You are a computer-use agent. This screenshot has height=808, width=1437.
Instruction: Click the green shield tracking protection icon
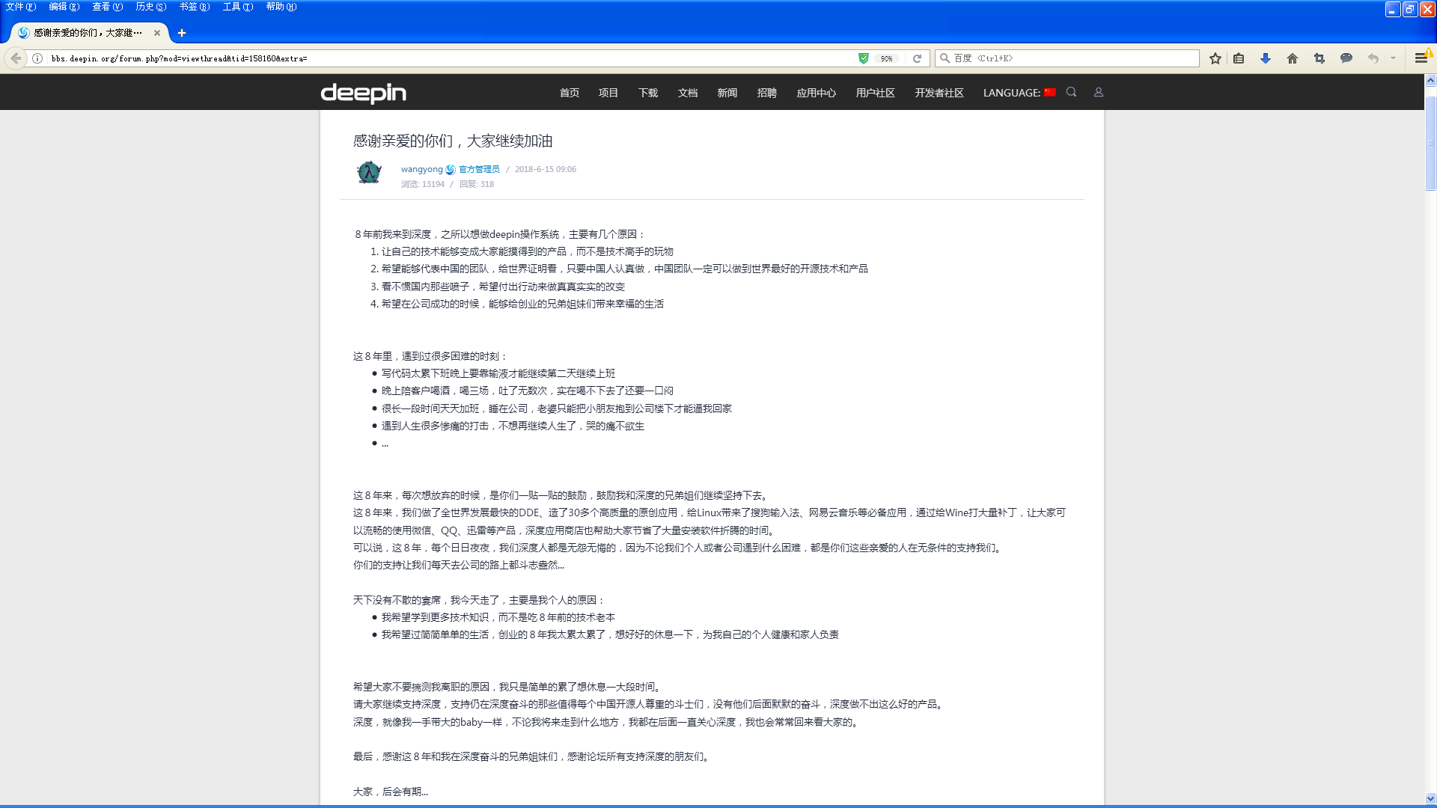[864, 58]
